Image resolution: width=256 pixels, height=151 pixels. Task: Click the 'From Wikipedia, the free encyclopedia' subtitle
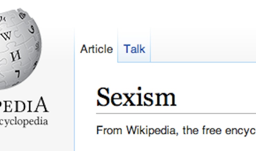click(176, 131)
